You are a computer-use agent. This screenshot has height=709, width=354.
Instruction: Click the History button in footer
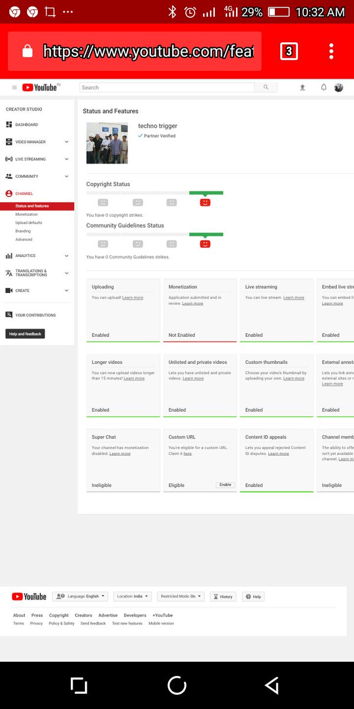tap(222, 597)
